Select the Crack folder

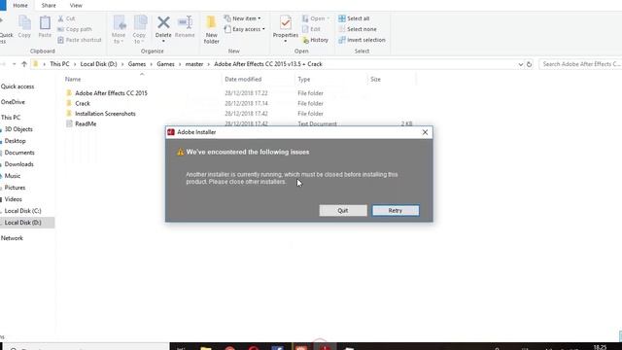tap(83, 104)
